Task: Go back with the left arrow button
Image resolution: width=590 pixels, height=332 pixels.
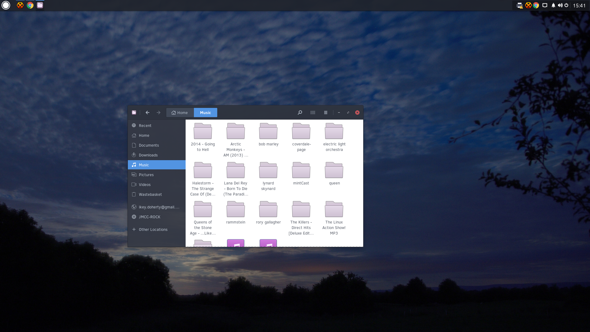Action: [x=147, y=113]
